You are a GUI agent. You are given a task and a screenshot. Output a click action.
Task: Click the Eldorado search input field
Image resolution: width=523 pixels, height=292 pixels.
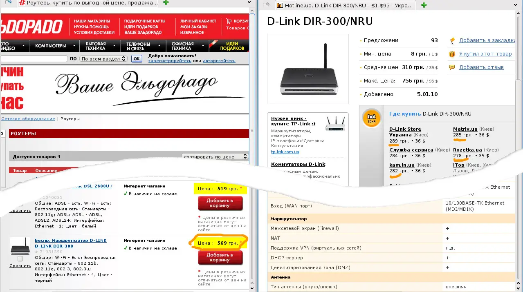(34, 59)
